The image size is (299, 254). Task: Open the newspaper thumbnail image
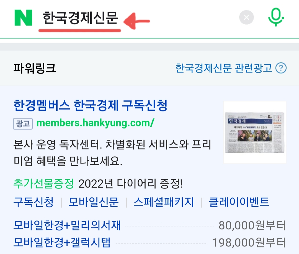(x=255, y=132)
